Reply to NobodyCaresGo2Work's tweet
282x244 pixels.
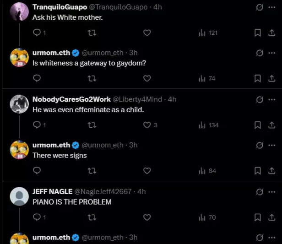[37, 125]
